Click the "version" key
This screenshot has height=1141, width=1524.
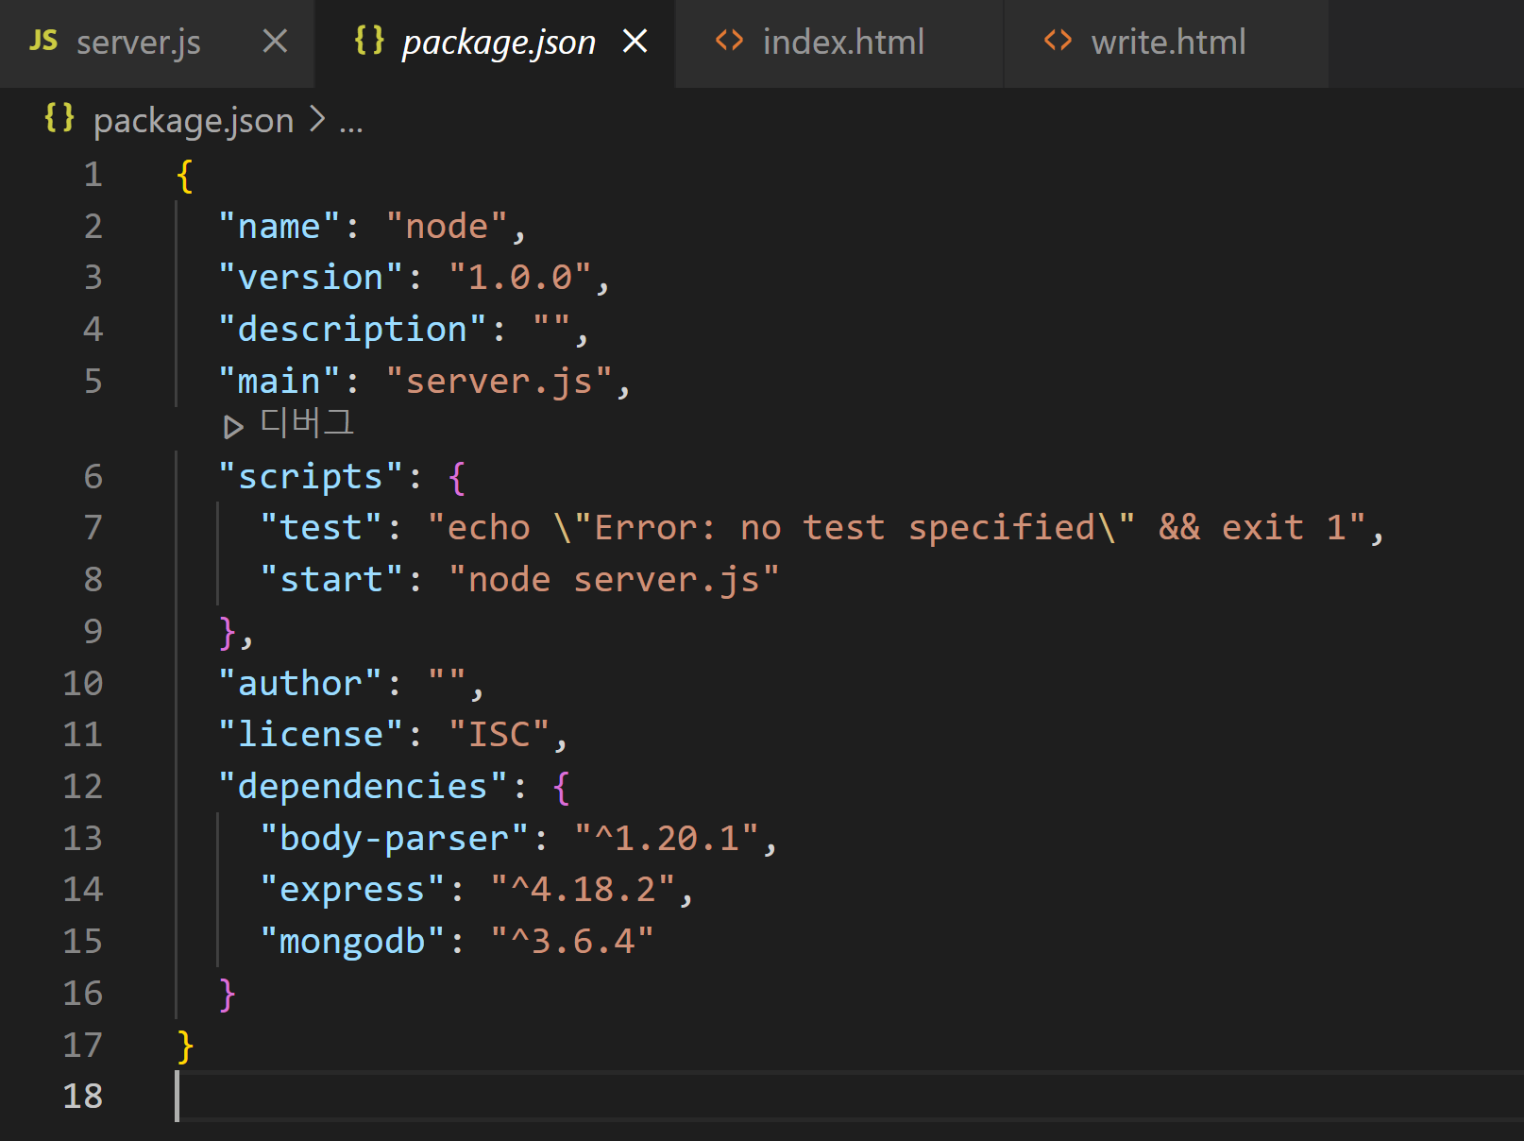tap(311, 278)
